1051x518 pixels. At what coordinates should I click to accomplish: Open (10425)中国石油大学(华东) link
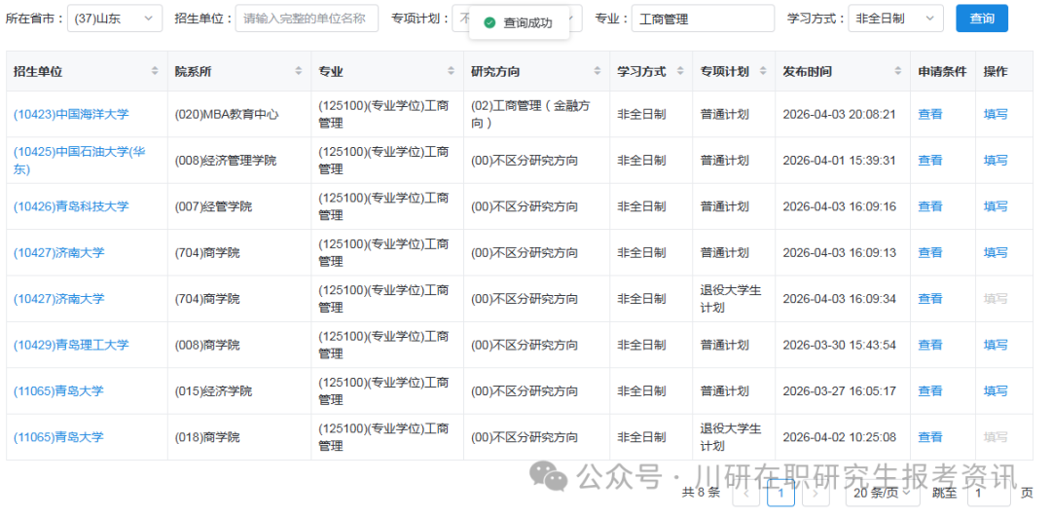(x=80, y=161)
